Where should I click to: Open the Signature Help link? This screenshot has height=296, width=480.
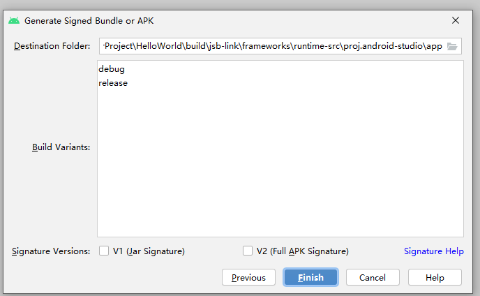point(434,251)
